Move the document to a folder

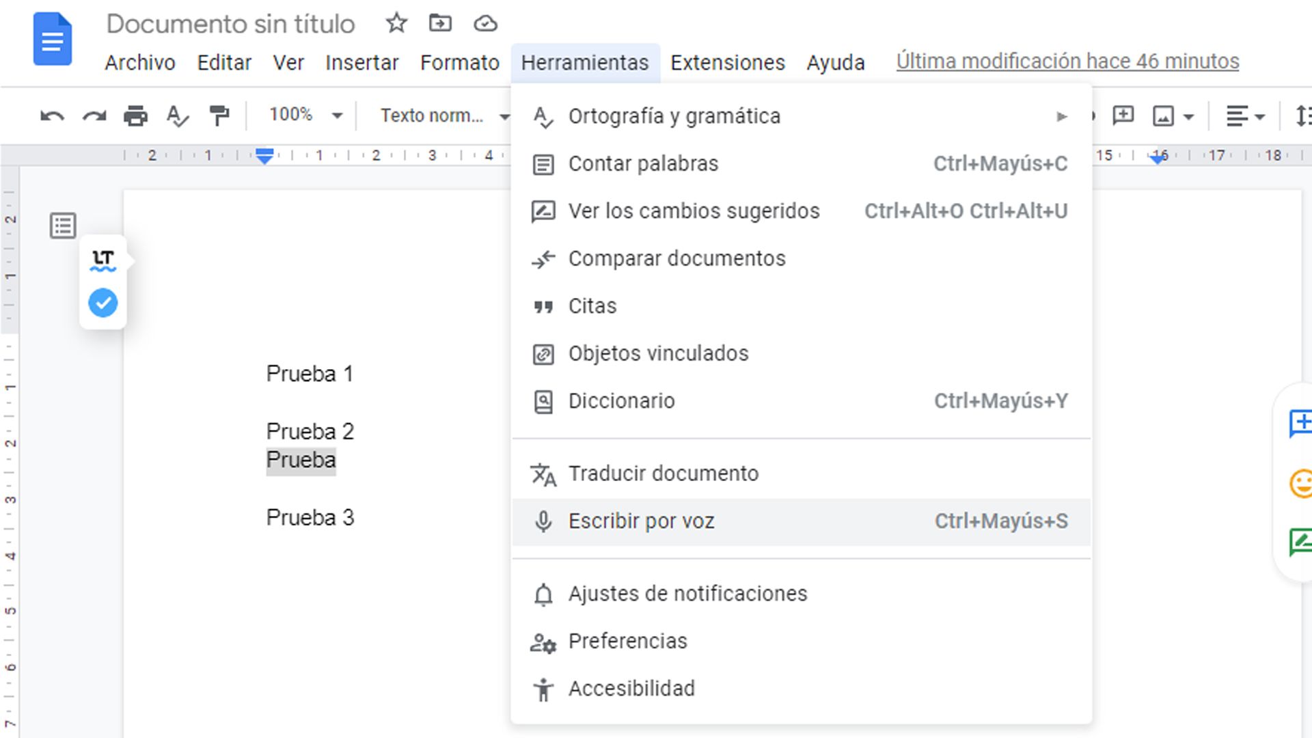click(x=440, y=23)
